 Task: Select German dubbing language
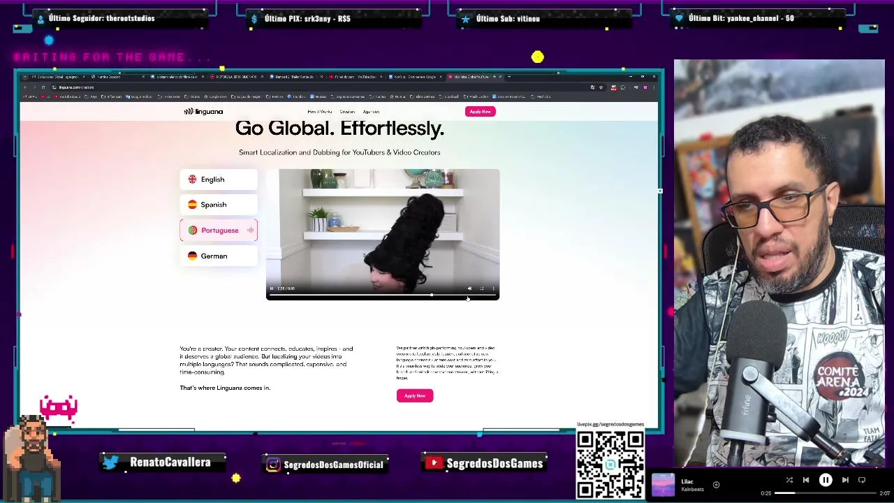pos(219,256)
